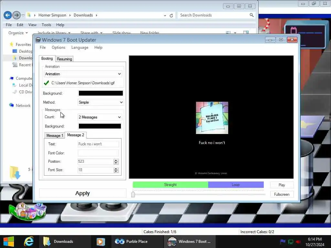Click the Position value field
331x248 pixels.
pyautogui.click(x=96, y=161)
